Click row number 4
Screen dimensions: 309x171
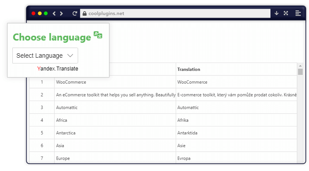point(42,120)
